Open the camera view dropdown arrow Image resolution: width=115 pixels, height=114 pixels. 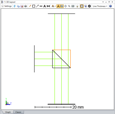click(55, 6)
